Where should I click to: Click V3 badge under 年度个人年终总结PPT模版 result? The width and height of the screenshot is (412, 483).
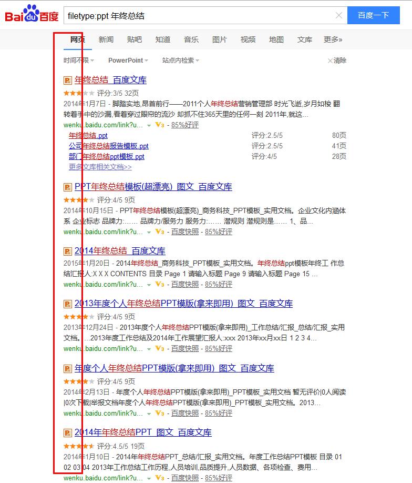(x=160, y=413)
